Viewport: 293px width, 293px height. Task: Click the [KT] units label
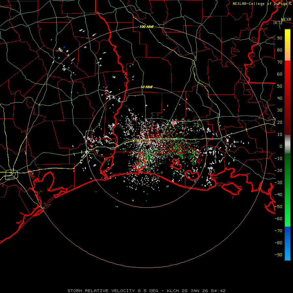coord(278,23)
